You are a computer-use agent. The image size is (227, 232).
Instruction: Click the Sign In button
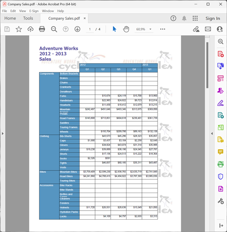tap(213, 18)
